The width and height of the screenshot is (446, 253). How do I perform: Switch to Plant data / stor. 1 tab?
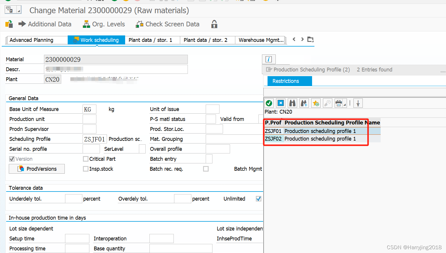pyautogui.click(x=152, y=40)
